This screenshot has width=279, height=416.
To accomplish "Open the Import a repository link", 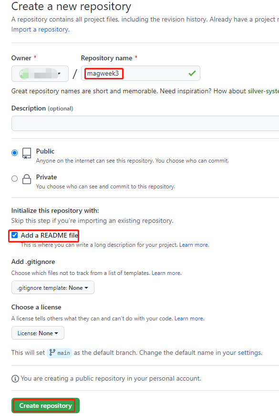I will pos(40,30).
